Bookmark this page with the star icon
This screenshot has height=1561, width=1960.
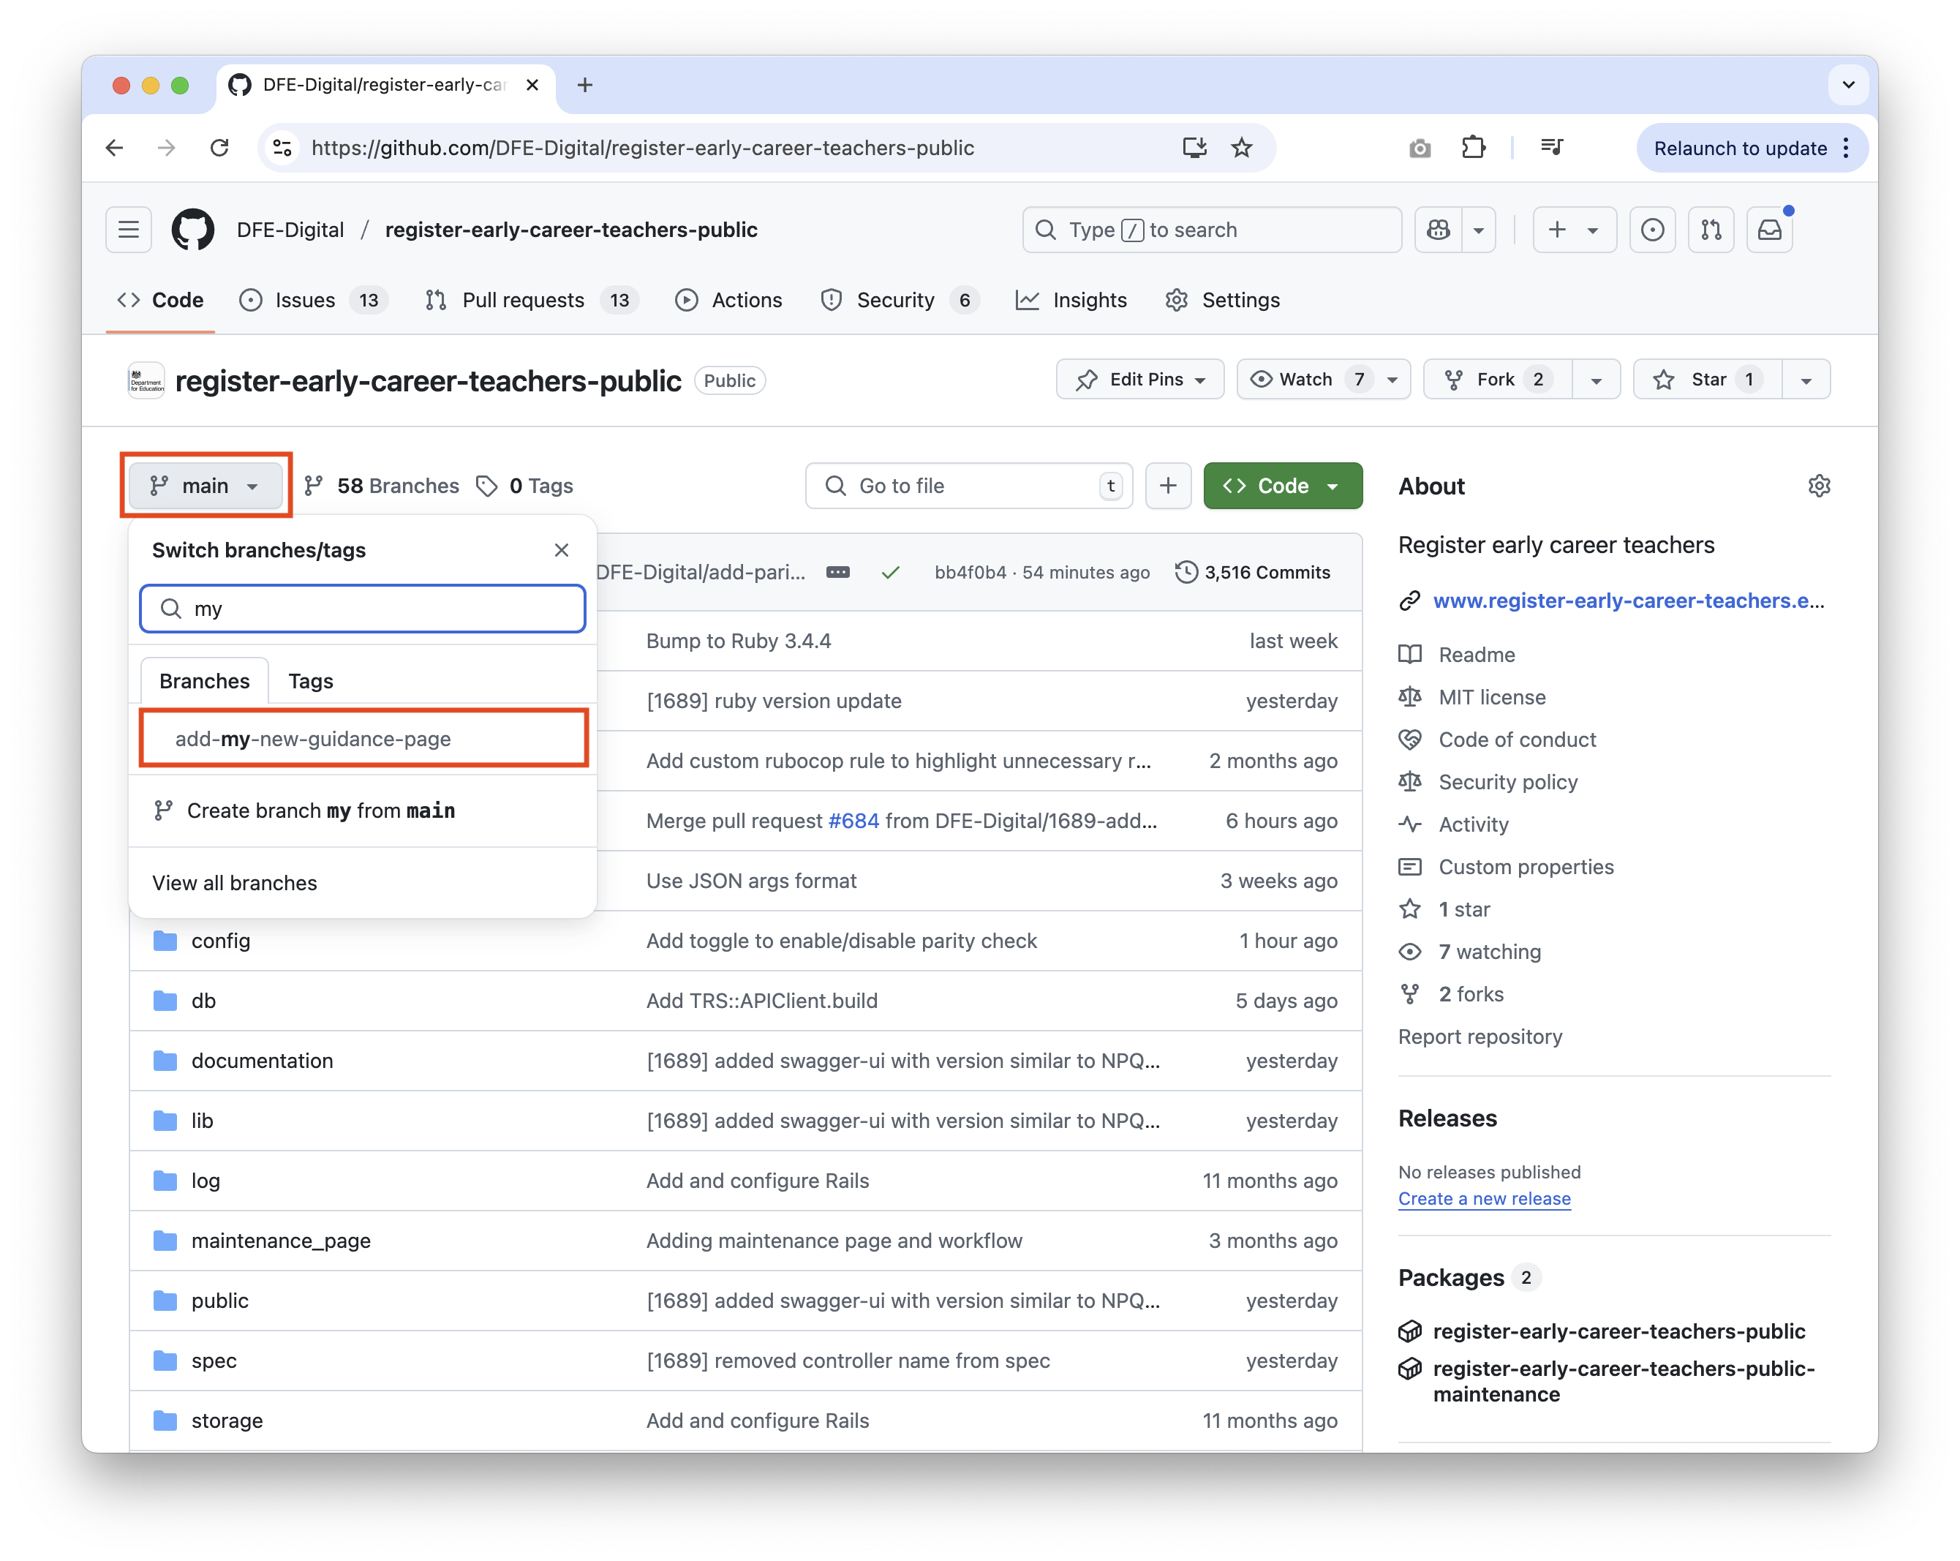(1241, 147)
